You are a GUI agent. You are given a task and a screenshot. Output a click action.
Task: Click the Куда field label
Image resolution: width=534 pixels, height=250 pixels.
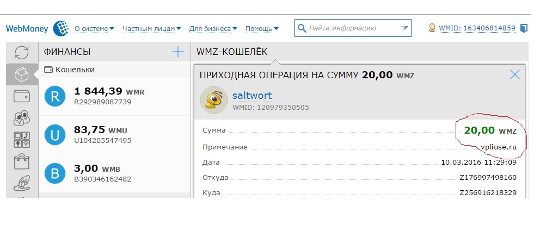tap(211, 193)
